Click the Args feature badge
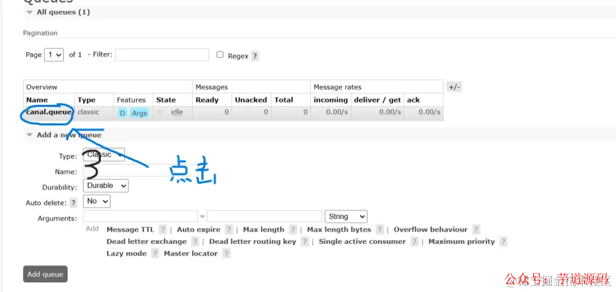The height and width of the screenshot is (292, 616). coord(139,114)
